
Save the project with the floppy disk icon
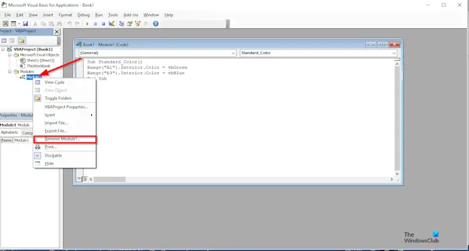[x=25, y=23]
